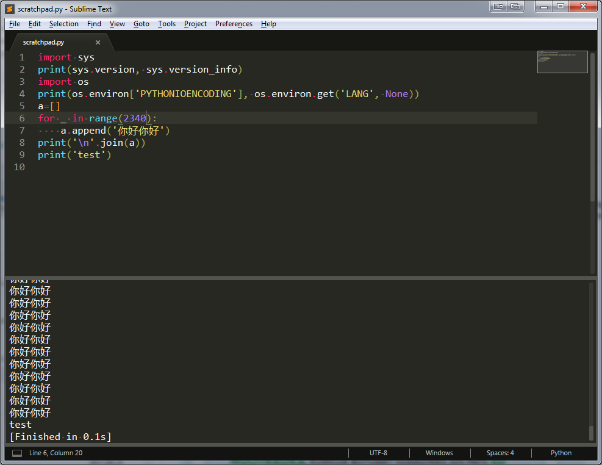Click the second extra title bar icon button

pyautogui.click(x=515, y=6)
